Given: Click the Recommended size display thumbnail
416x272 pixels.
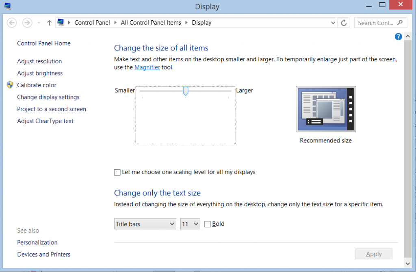Looking at the screenshot, I should pyautogui.click(x=325, y=109).
